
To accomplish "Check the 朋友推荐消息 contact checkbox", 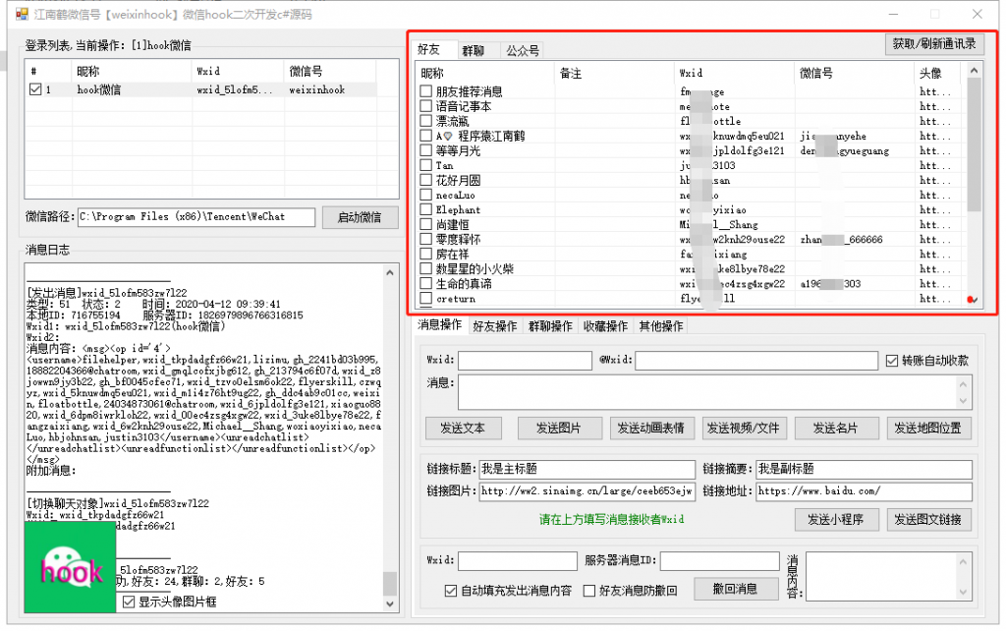I will (425, 91).
